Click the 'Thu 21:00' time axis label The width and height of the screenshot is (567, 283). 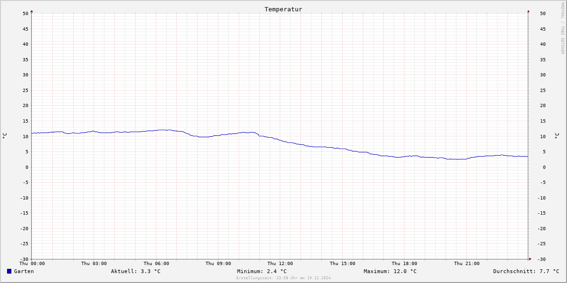467,264
